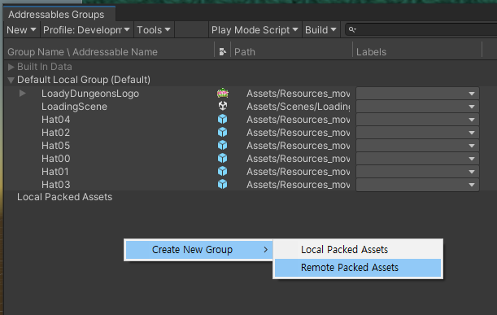Click the prefab cube icon for Hat02
The height and width of the screenshot is (315, 497).
[x=223, y=133]
